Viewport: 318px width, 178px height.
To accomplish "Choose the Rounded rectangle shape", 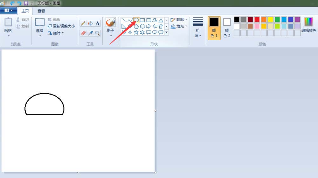I will (x=149, y=20).
